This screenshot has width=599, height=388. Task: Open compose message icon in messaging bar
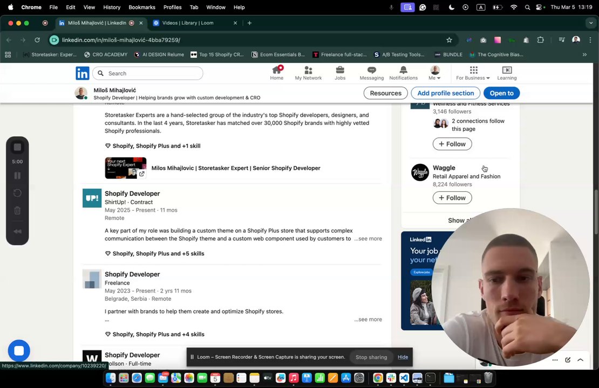(x=568, y=360)
